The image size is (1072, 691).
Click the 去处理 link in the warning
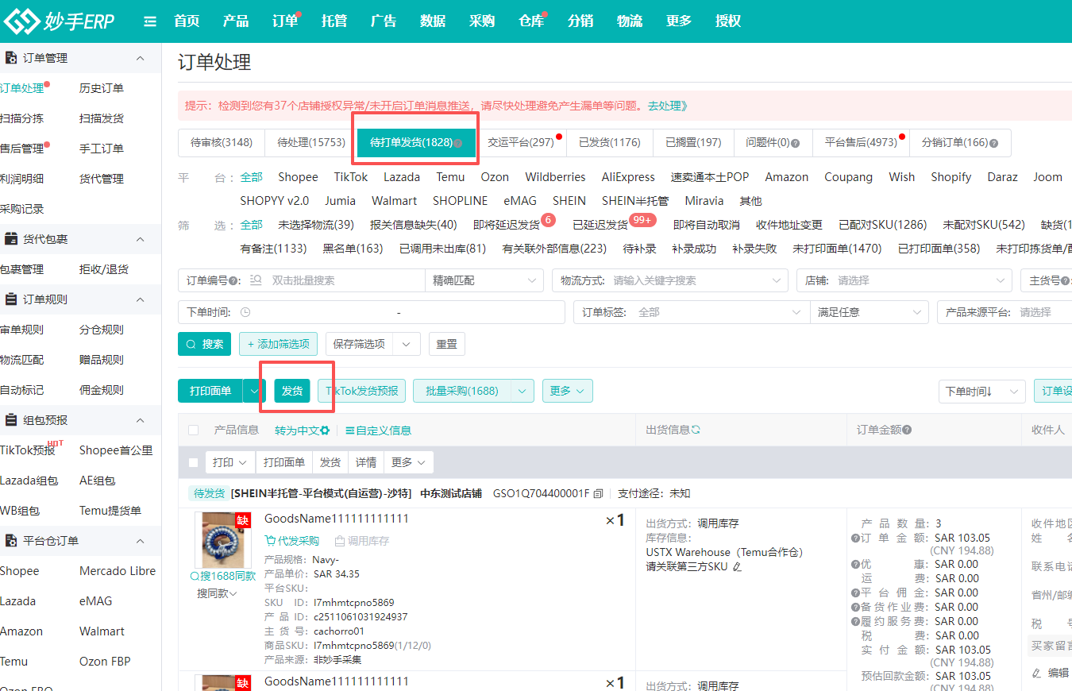pos(667,106)
